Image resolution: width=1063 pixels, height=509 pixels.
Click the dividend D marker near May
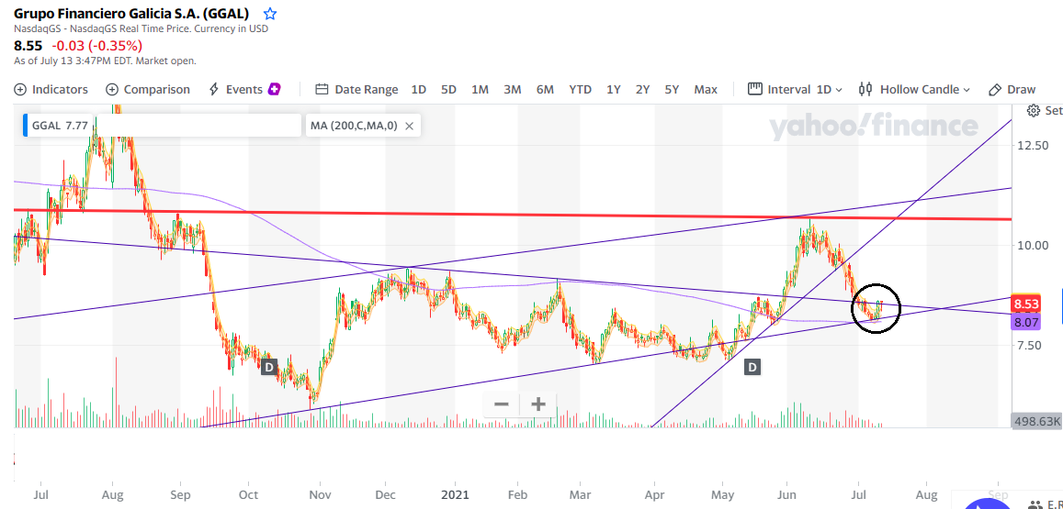pyautogui.click(x=752, y=368)
